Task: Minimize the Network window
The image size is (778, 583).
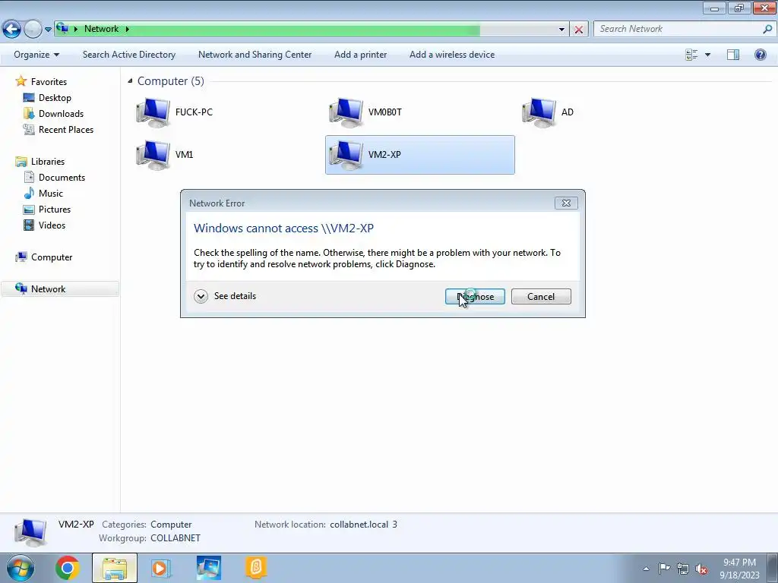Action: pos(714,8)
